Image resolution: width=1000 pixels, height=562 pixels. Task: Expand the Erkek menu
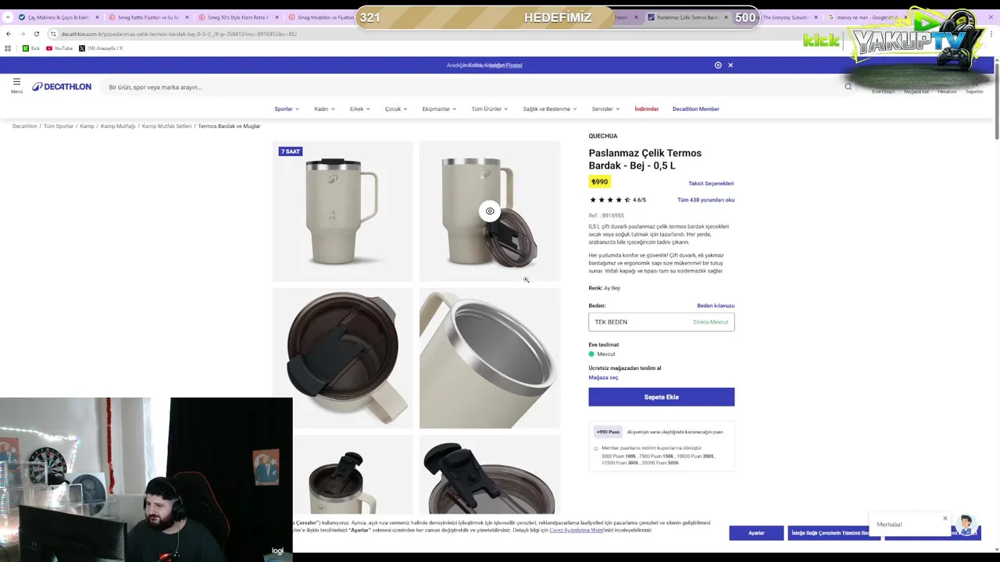tap(359, 108)
